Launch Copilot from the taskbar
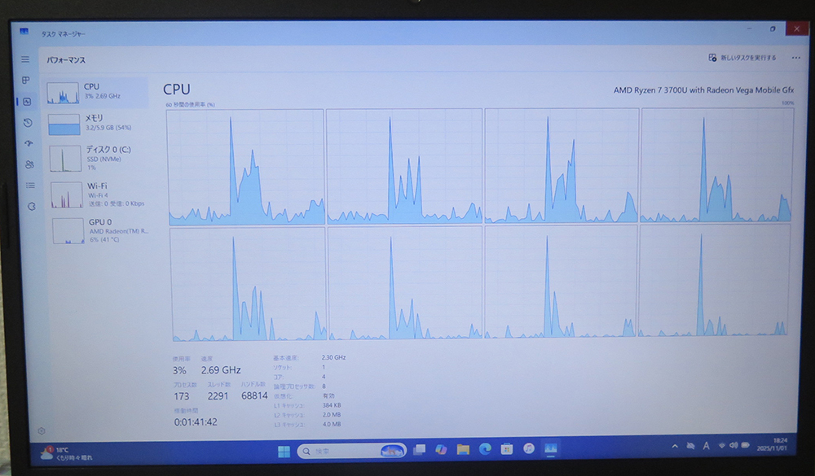This screenshot has height=476, width=815. [441, 449]
